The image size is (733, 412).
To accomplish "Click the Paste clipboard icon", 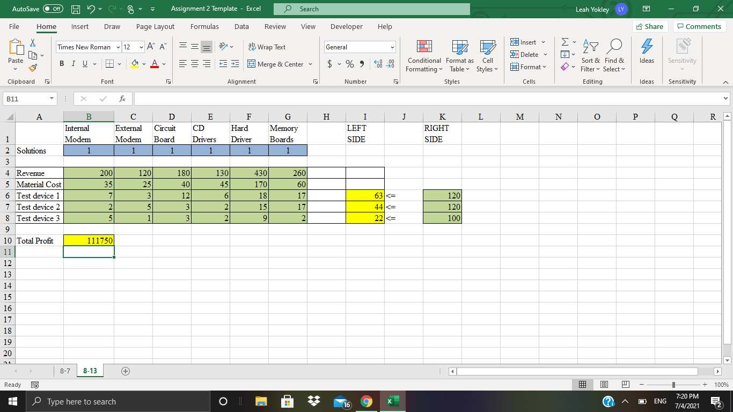I will [x=16, y=48].
